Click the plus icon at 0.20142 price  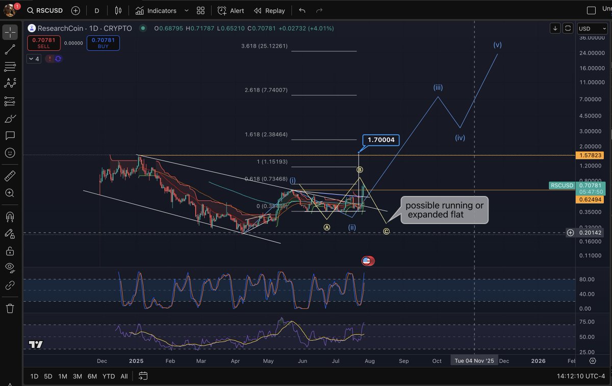pyautogui.click(x=571, y=233)
